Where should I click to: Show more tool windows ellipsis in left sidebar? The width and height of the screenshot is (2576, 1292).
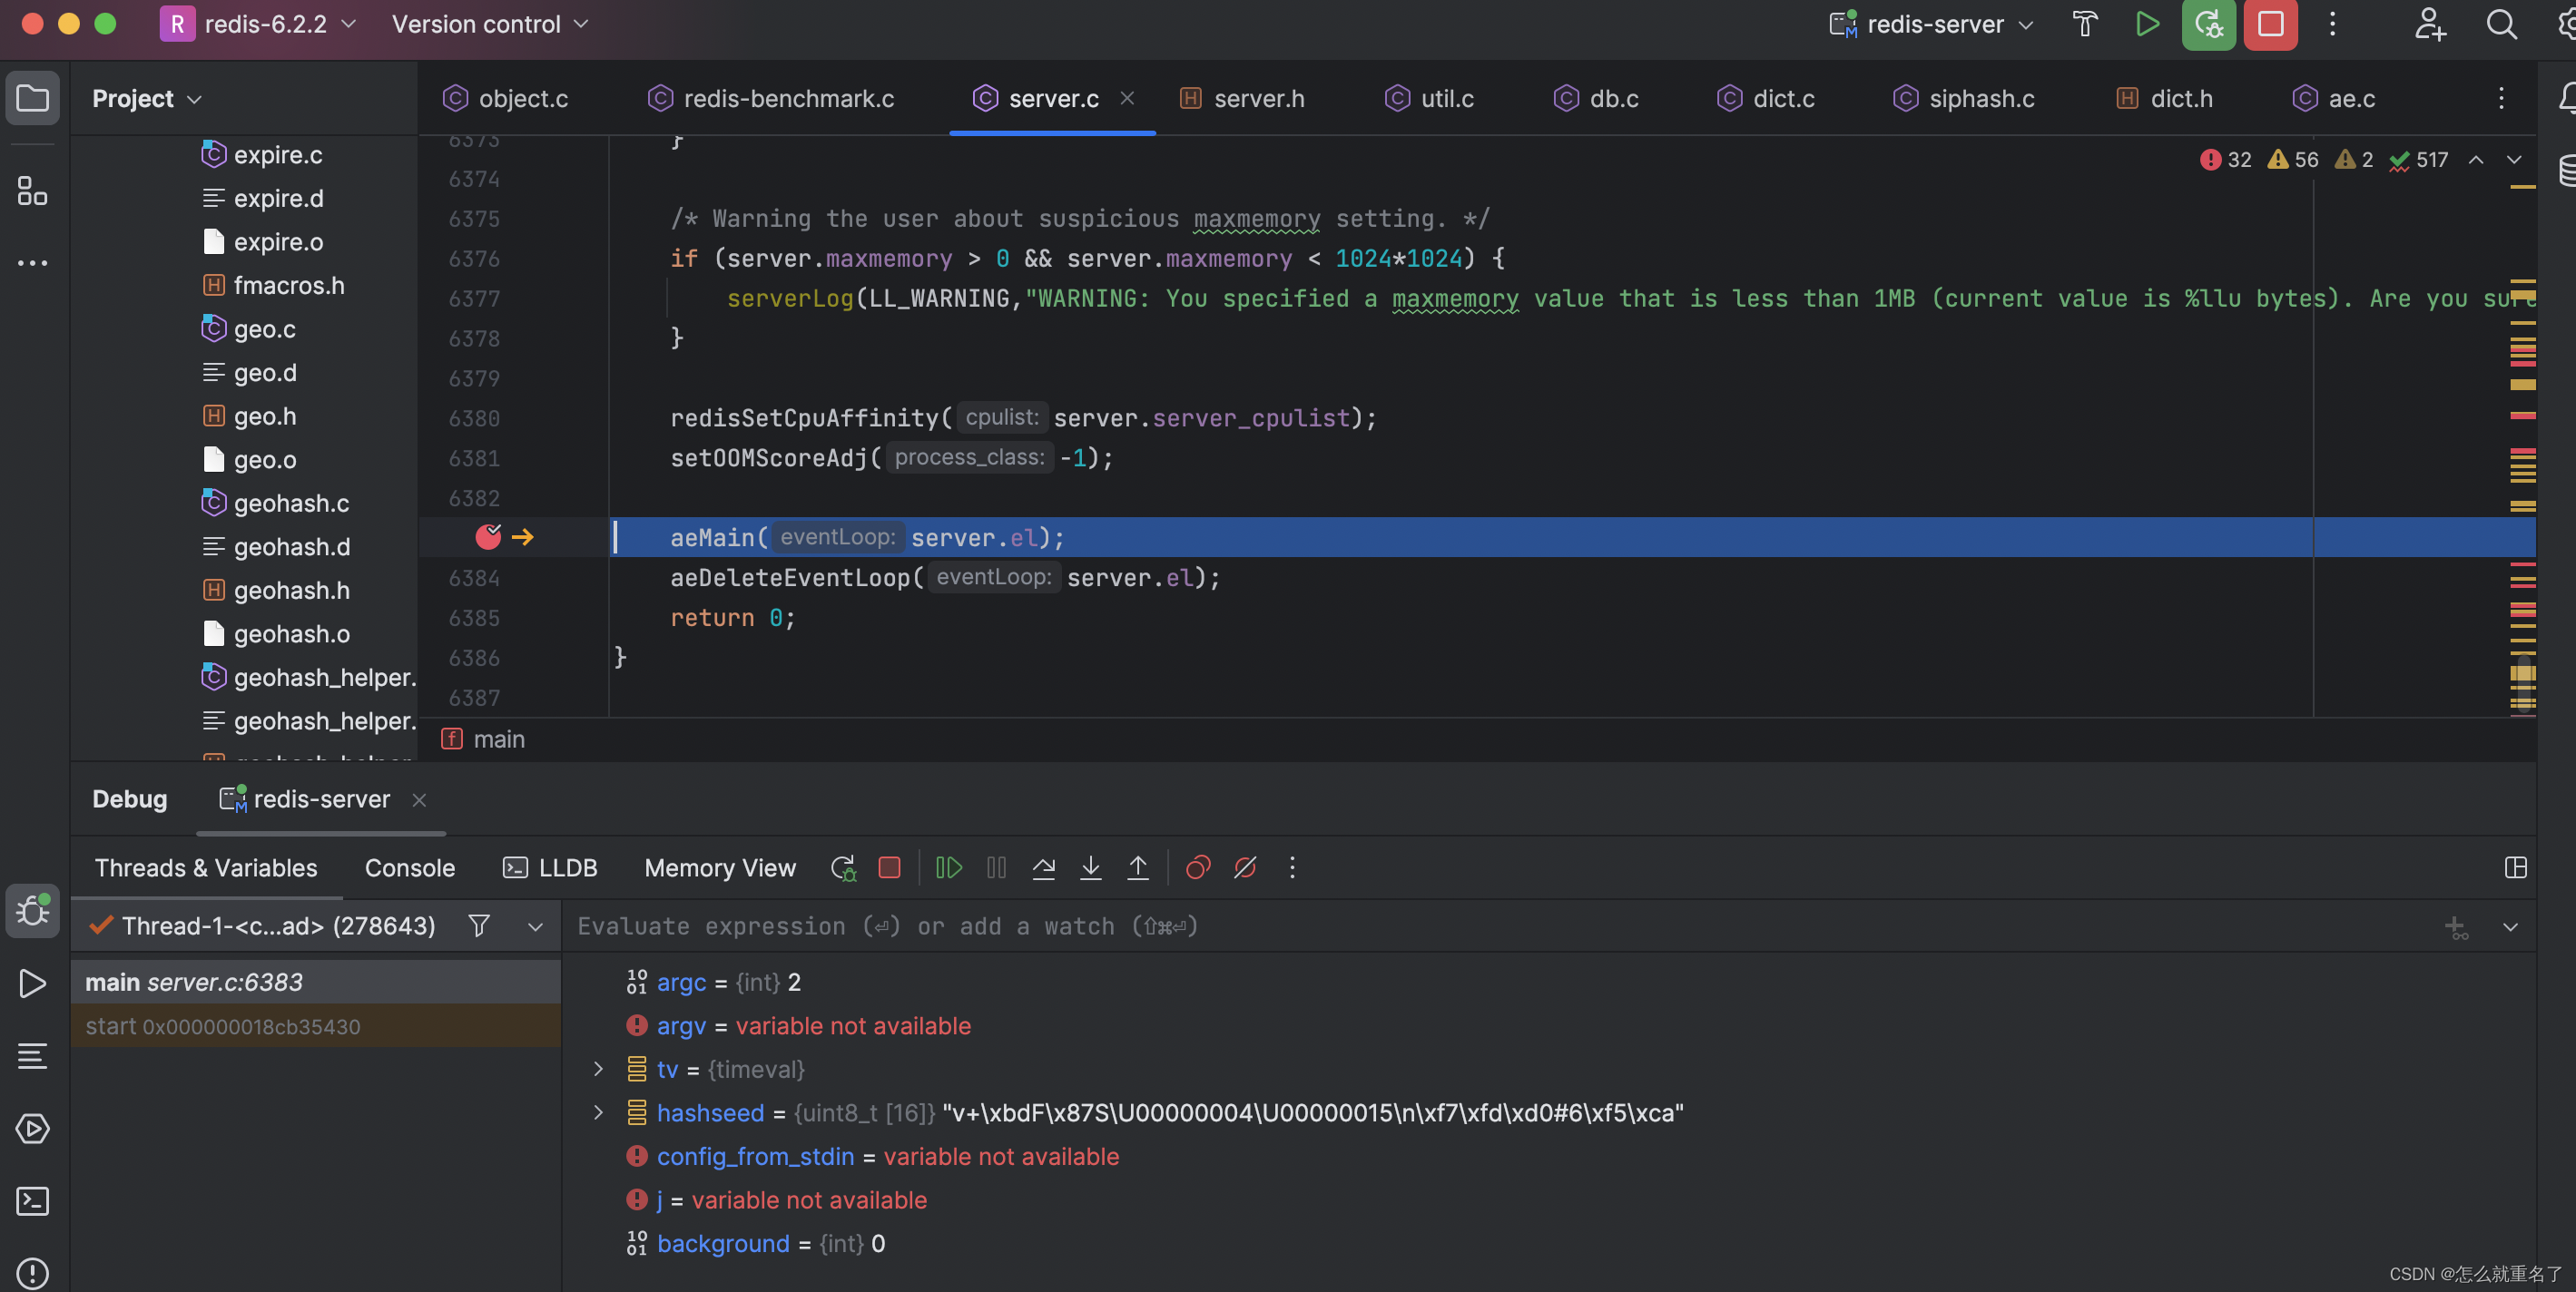33,263
